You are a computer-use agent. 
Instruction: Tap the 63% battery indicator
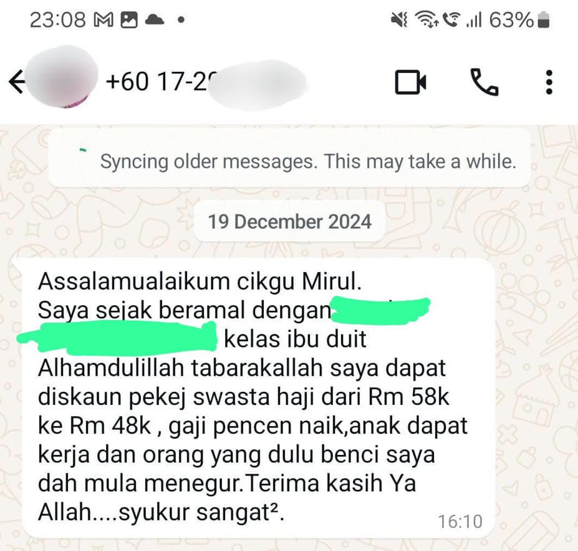(x=519, y=20)
